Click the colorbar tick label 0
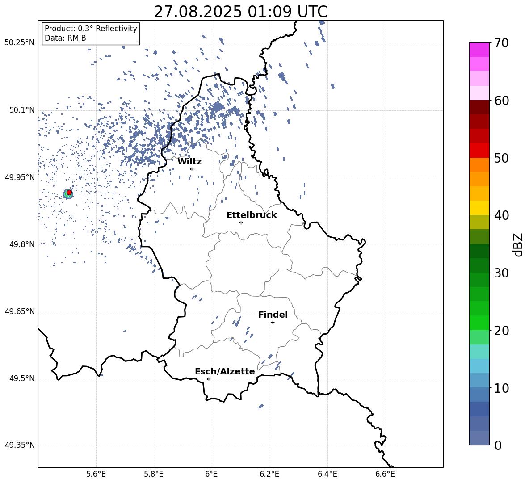Screen dimensions: 529x483 [498, 445]
